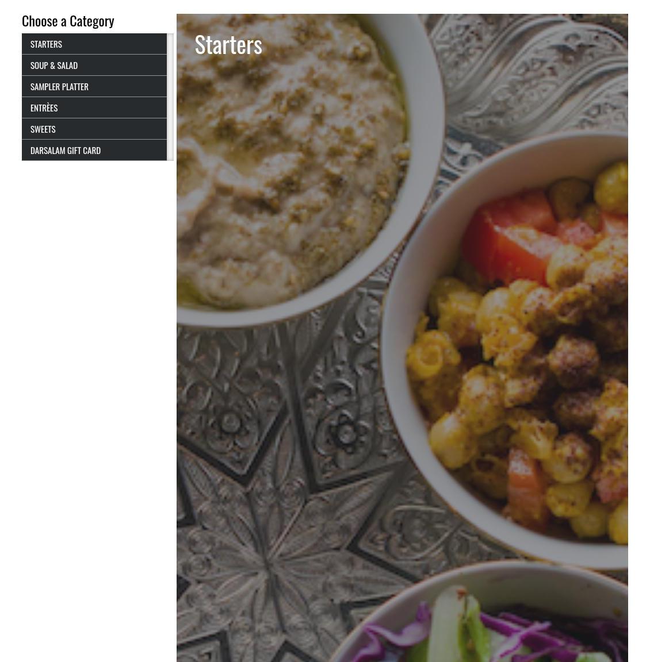Screen dimensions: 650x662
Task: Choose the Entrèes category
Action: click(x=94, y=107)
